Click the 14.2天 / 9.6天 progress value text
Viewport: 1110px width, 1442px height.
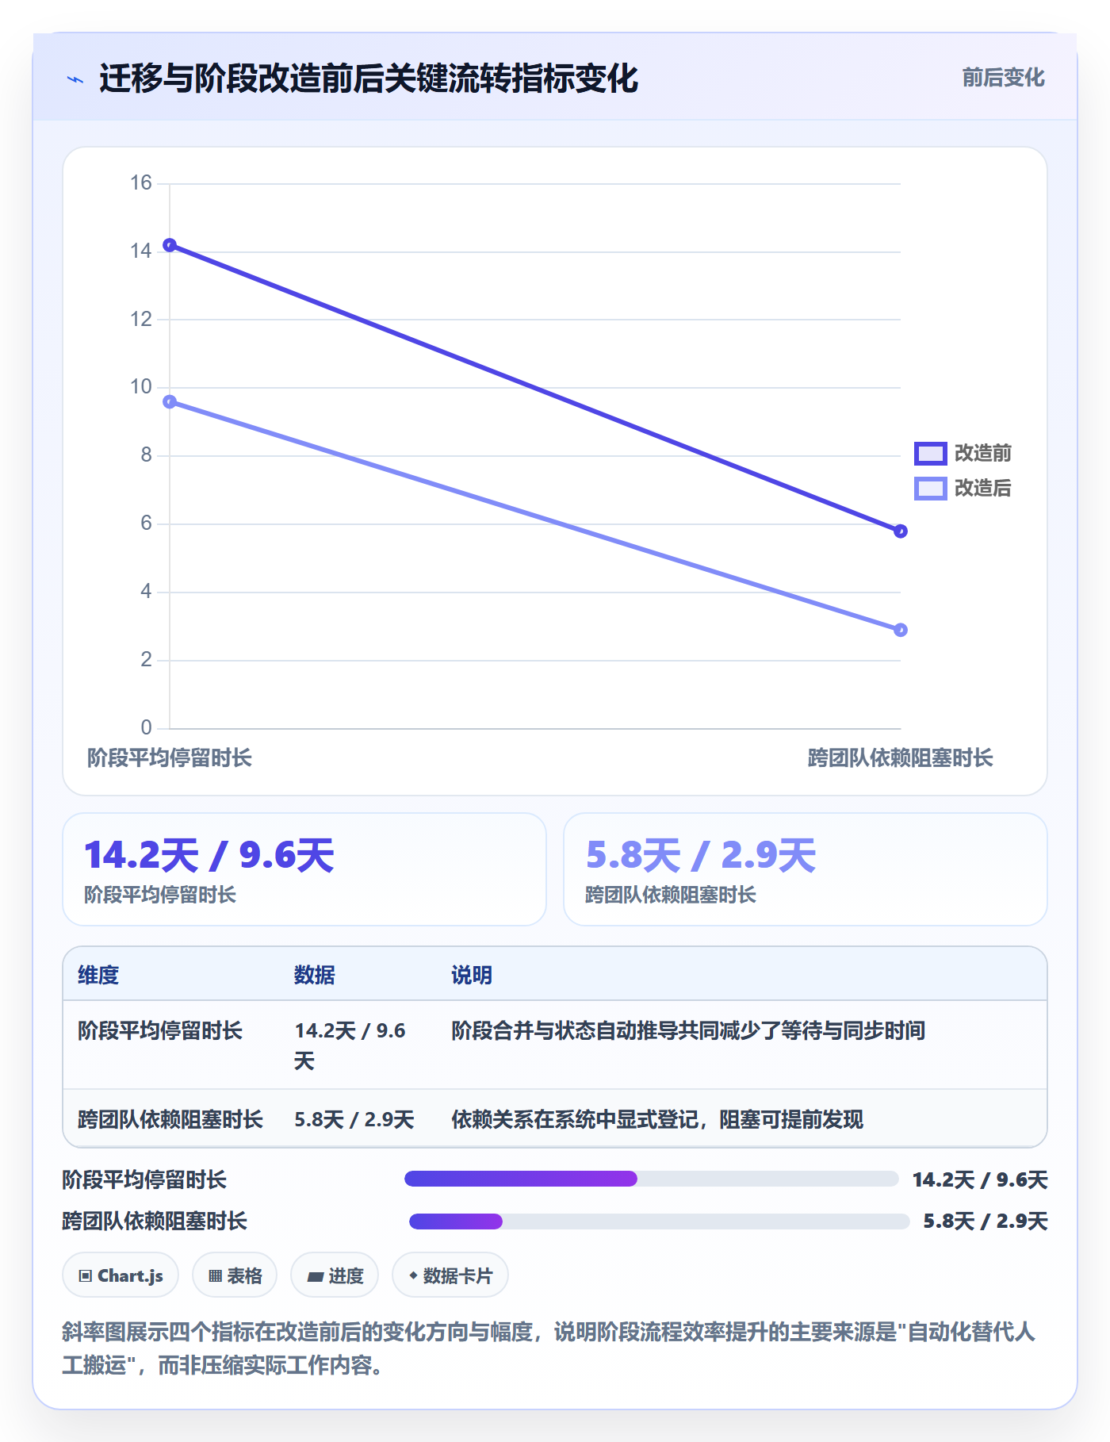980,1179
